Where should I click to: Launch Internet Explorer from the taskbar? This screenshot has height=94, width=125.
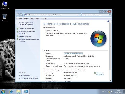click(x=11, y=92)
